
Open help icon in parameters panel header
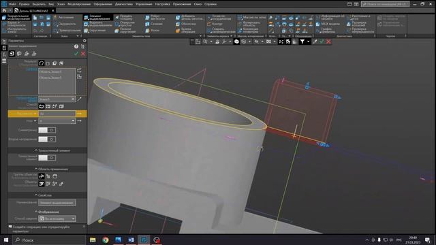pos(76,46)
